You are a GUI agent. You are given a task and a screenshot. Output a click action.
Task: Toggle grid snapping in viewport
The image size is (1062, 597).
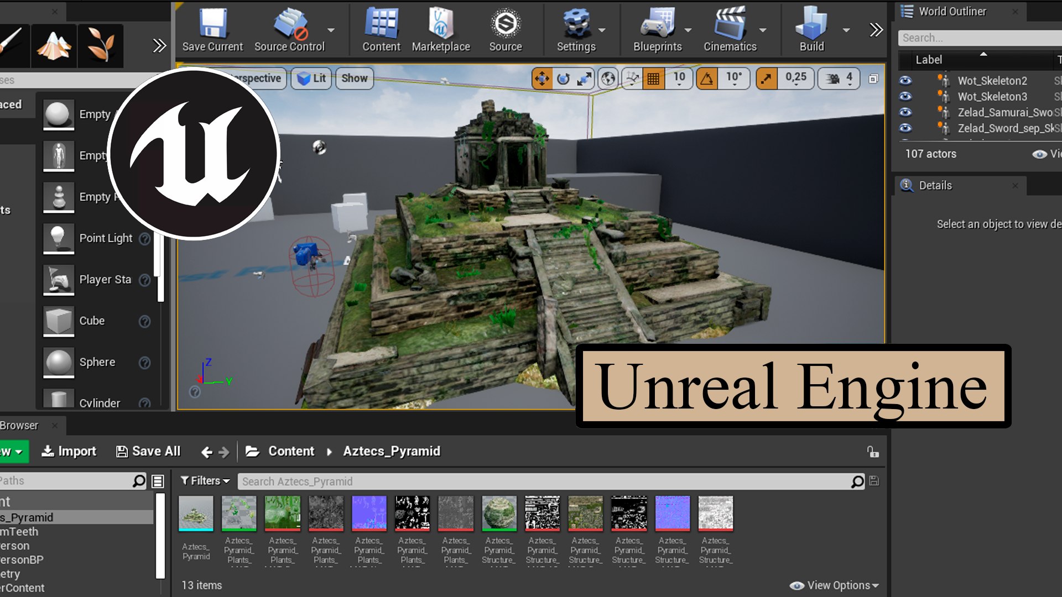[x=653, y=78]
